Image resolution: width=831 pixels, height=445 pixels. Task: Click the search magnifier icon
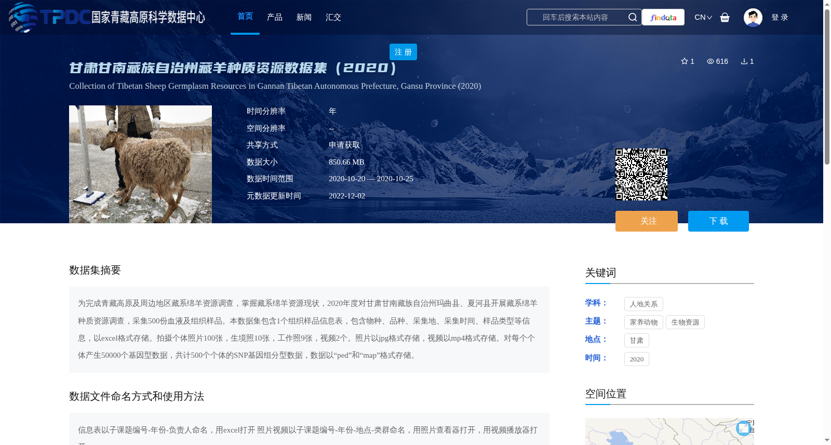tap(632, 17)
